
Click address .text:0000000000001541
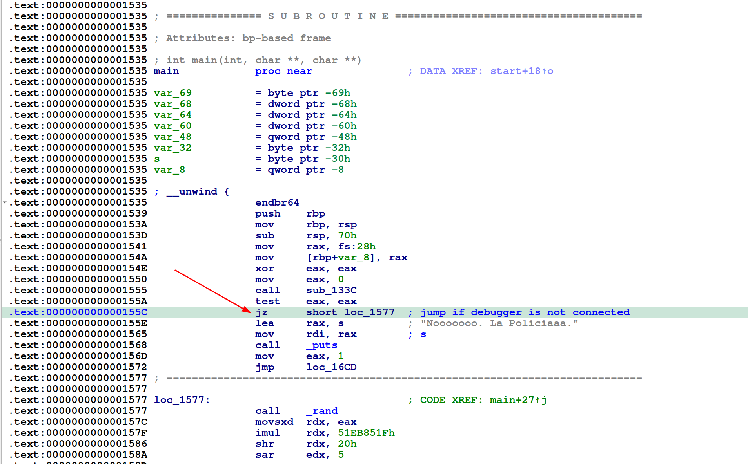(78, 246)
